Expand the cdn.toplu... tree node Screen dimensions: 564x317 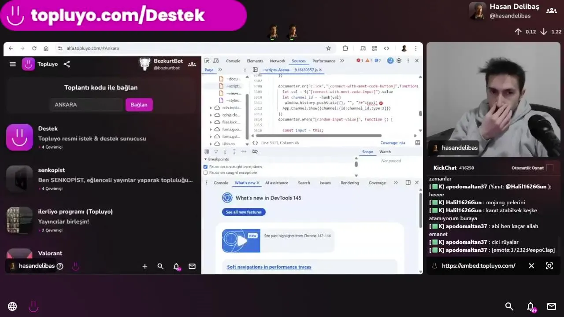[x=211, y=108]
